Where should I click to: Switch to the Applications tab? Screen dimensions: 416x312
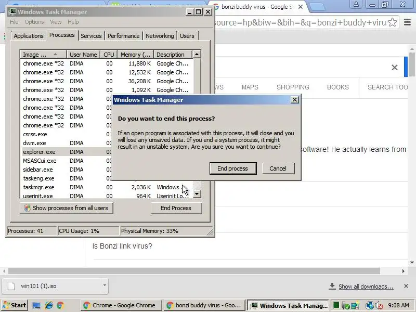click(x=29, y=36)
